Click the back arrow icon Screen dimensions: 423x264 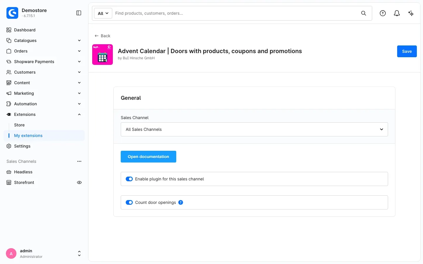coord(96,36)
